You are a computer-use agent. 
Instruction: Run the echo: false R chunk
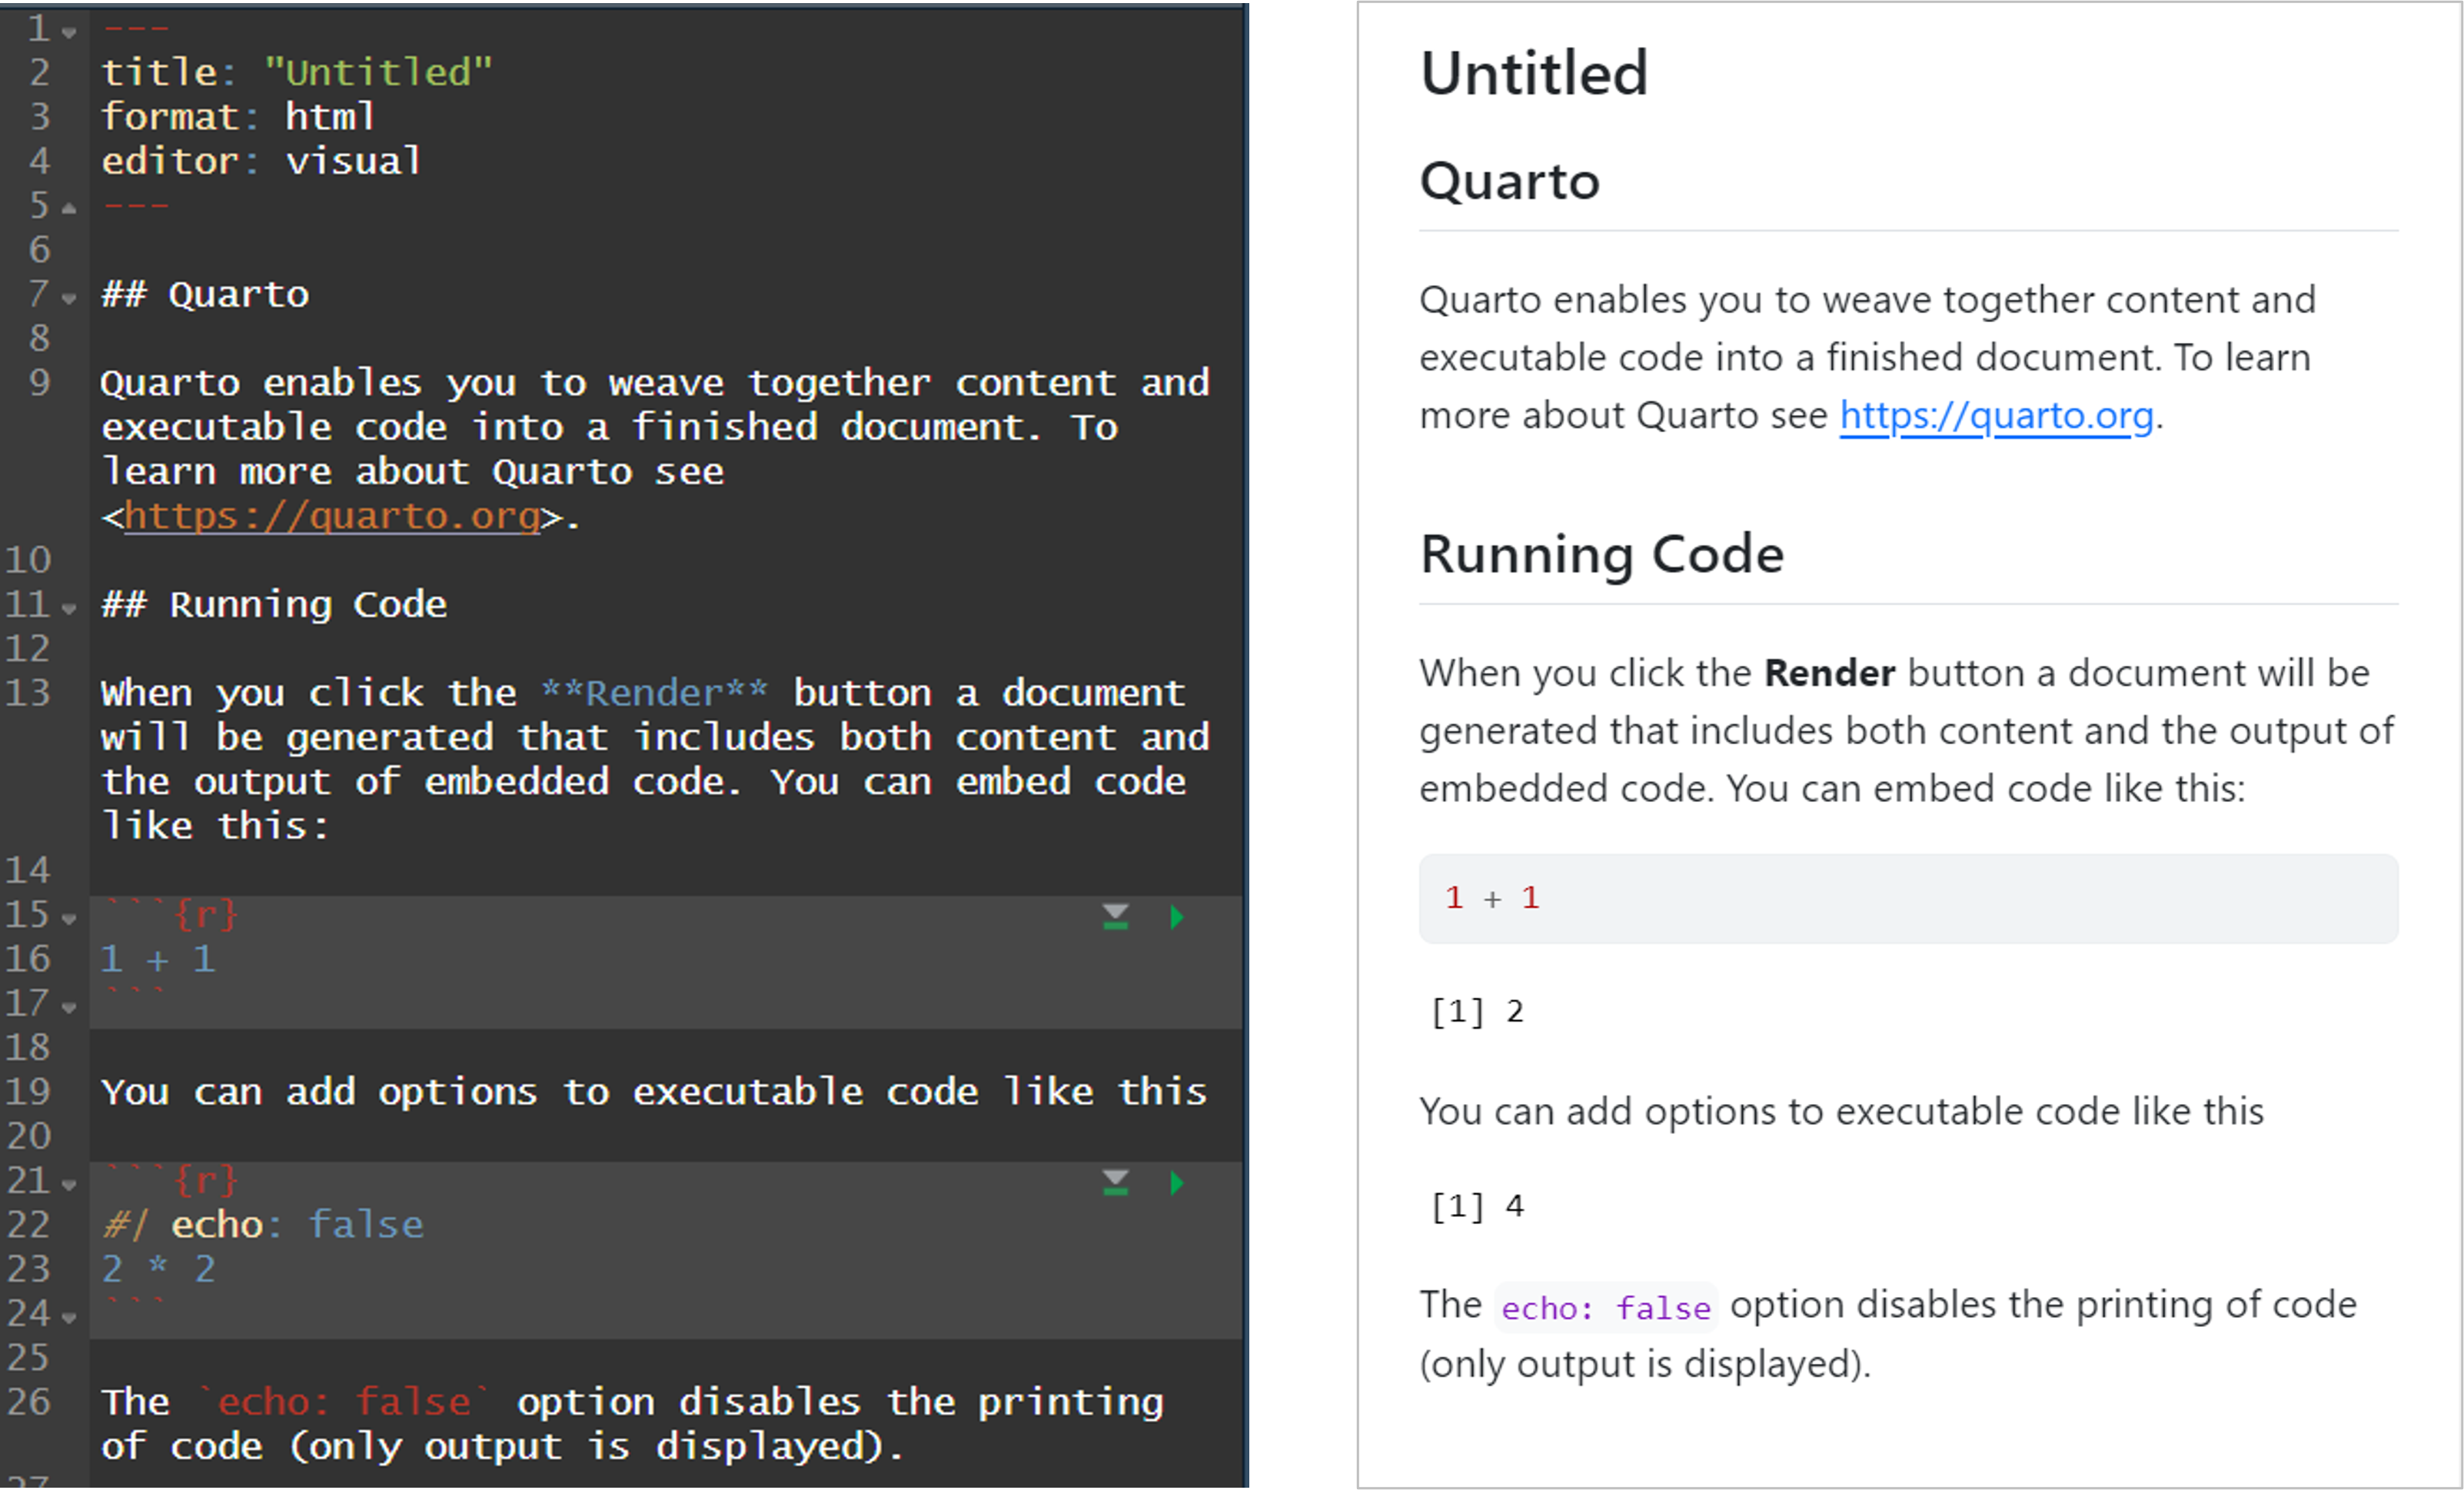pyautogui.click(x=1177, y=1183)
